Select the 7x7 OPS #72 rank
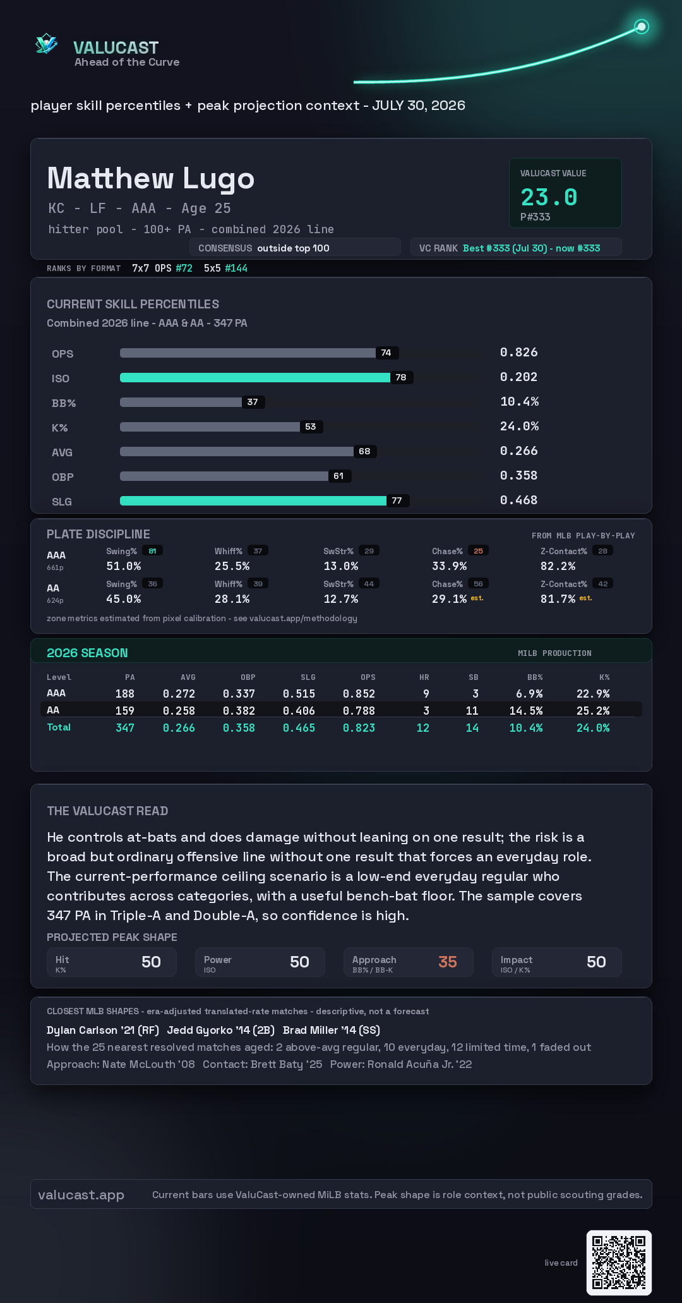Image resolution: width=682 pixels, height=1303 pixels. click(162, 268)
